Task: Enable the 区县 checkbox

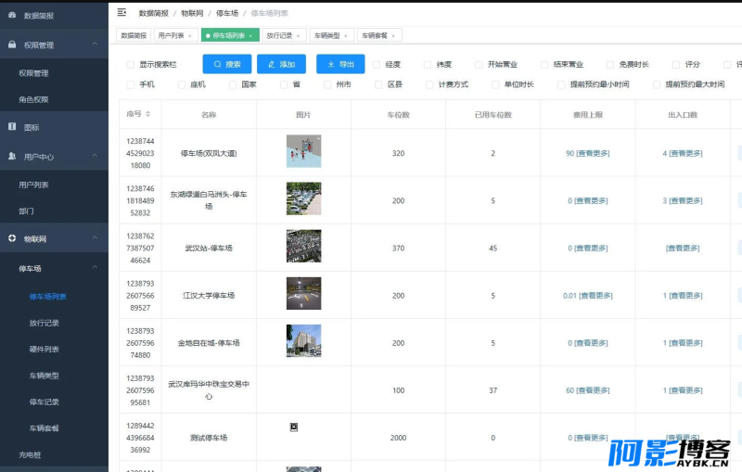Action: pos(378,84)
